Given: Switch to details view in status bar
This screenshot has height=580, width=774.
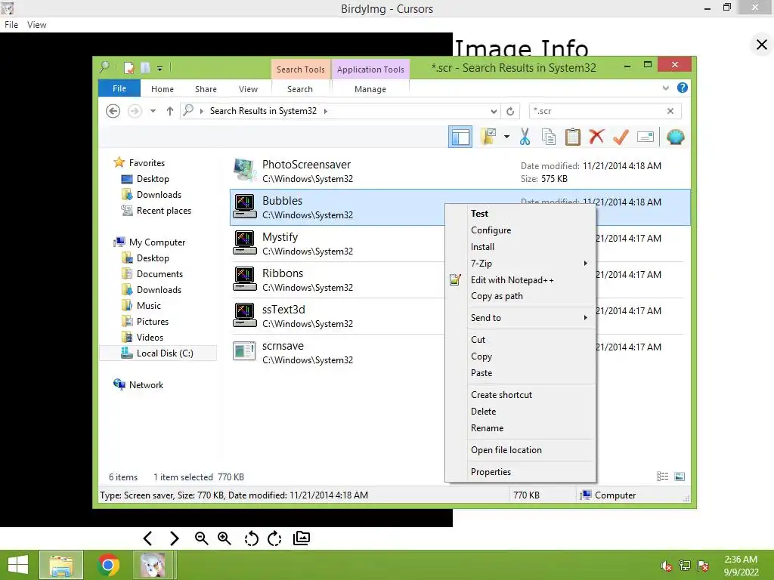Looking at the screenshot, I should [x=662, y=476].
